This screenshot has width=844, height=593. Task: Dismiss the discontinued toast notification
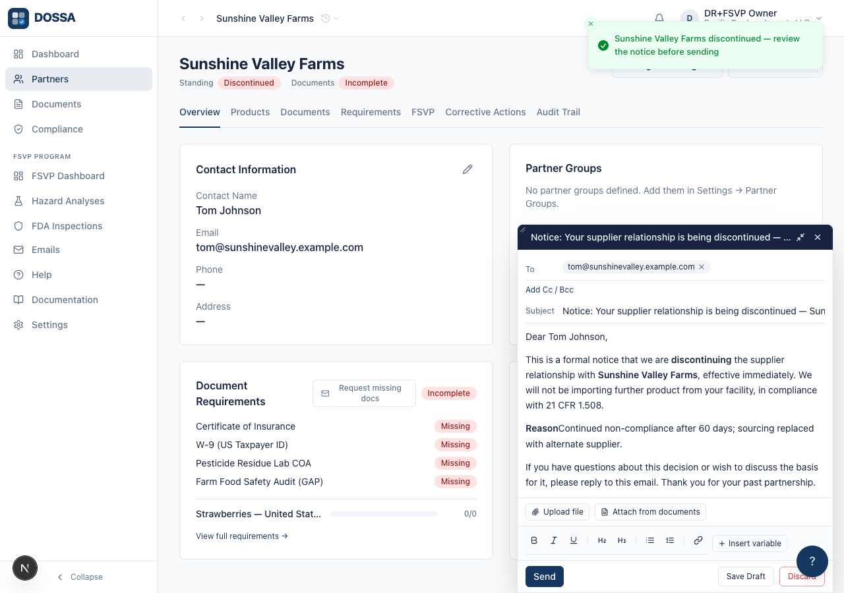[x=591, y=24]
